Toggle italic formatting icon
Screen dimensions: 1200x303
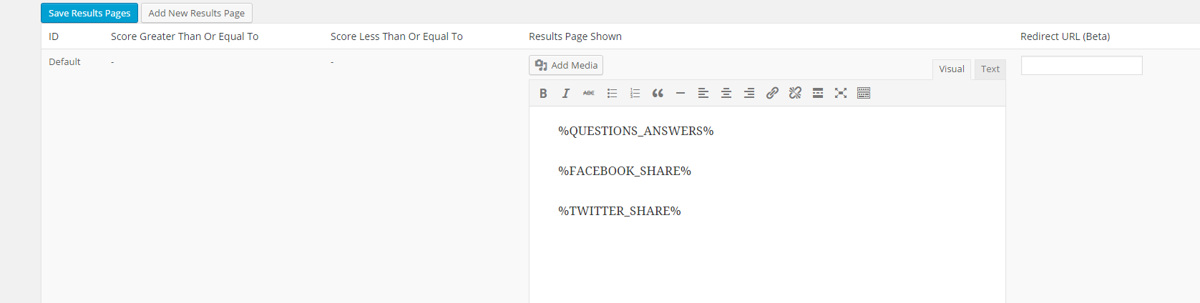click(x=566, y=93)
